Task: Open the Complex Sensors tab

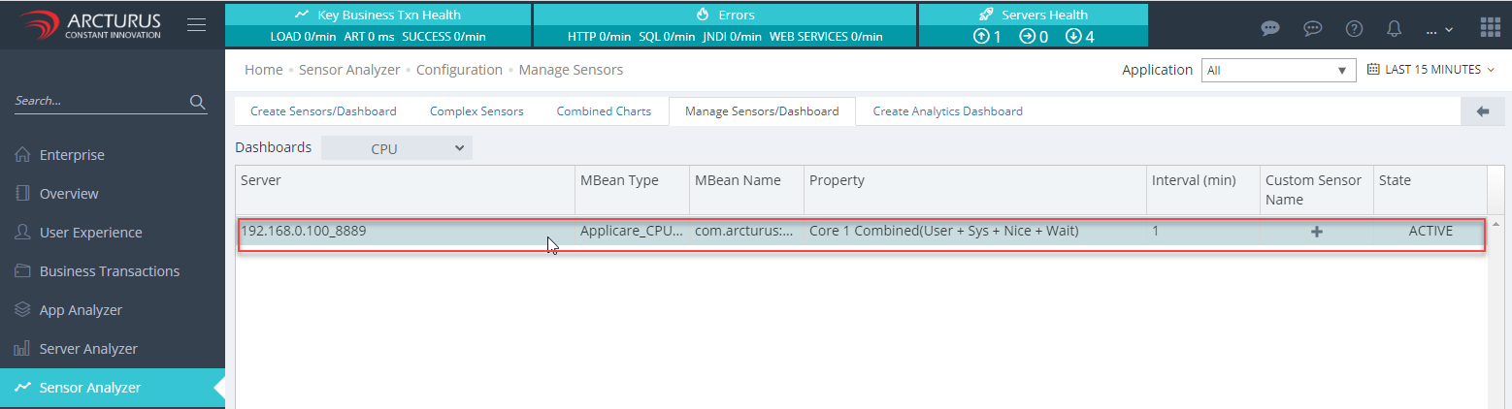Action: click(477, 111)
